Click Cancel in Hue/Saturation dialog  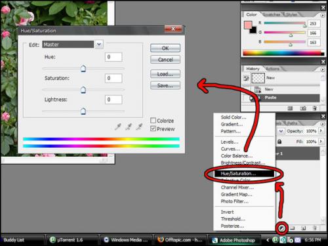[165, 60]
